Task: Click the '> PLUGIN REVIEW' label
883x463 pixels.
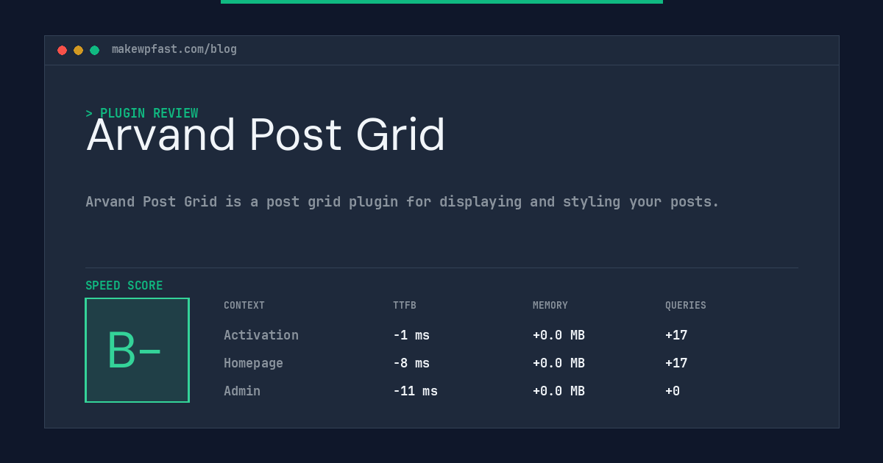Action: pyautogui.click(x=142, y=113)
